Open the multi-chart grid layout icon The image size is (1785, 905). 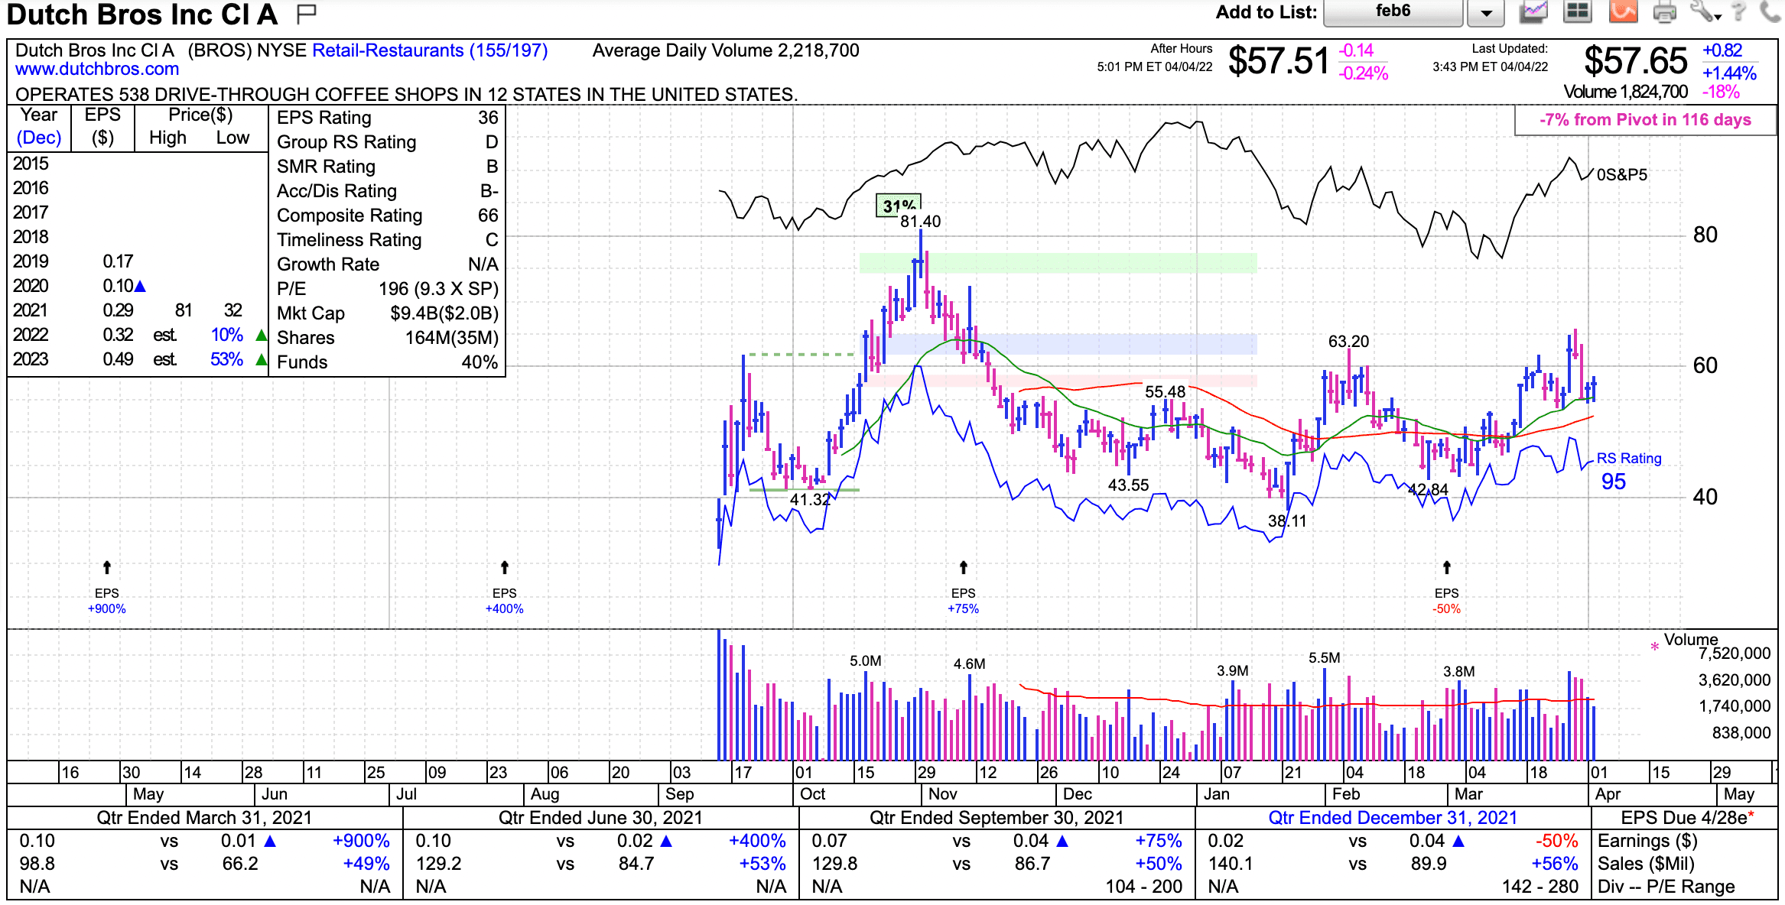coord(1577,11)
